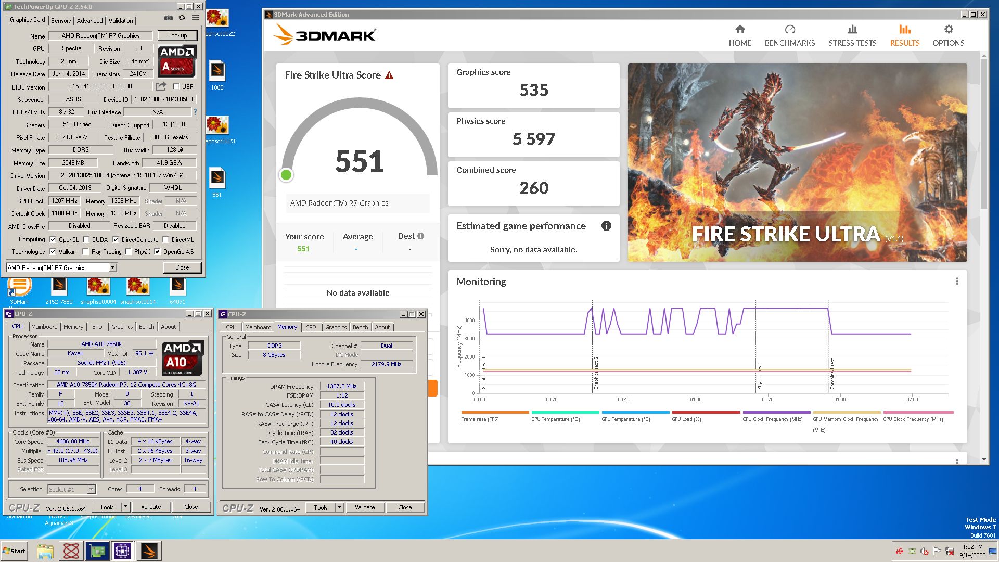Open the HOME icon in 3DMark

click(740, 30)
